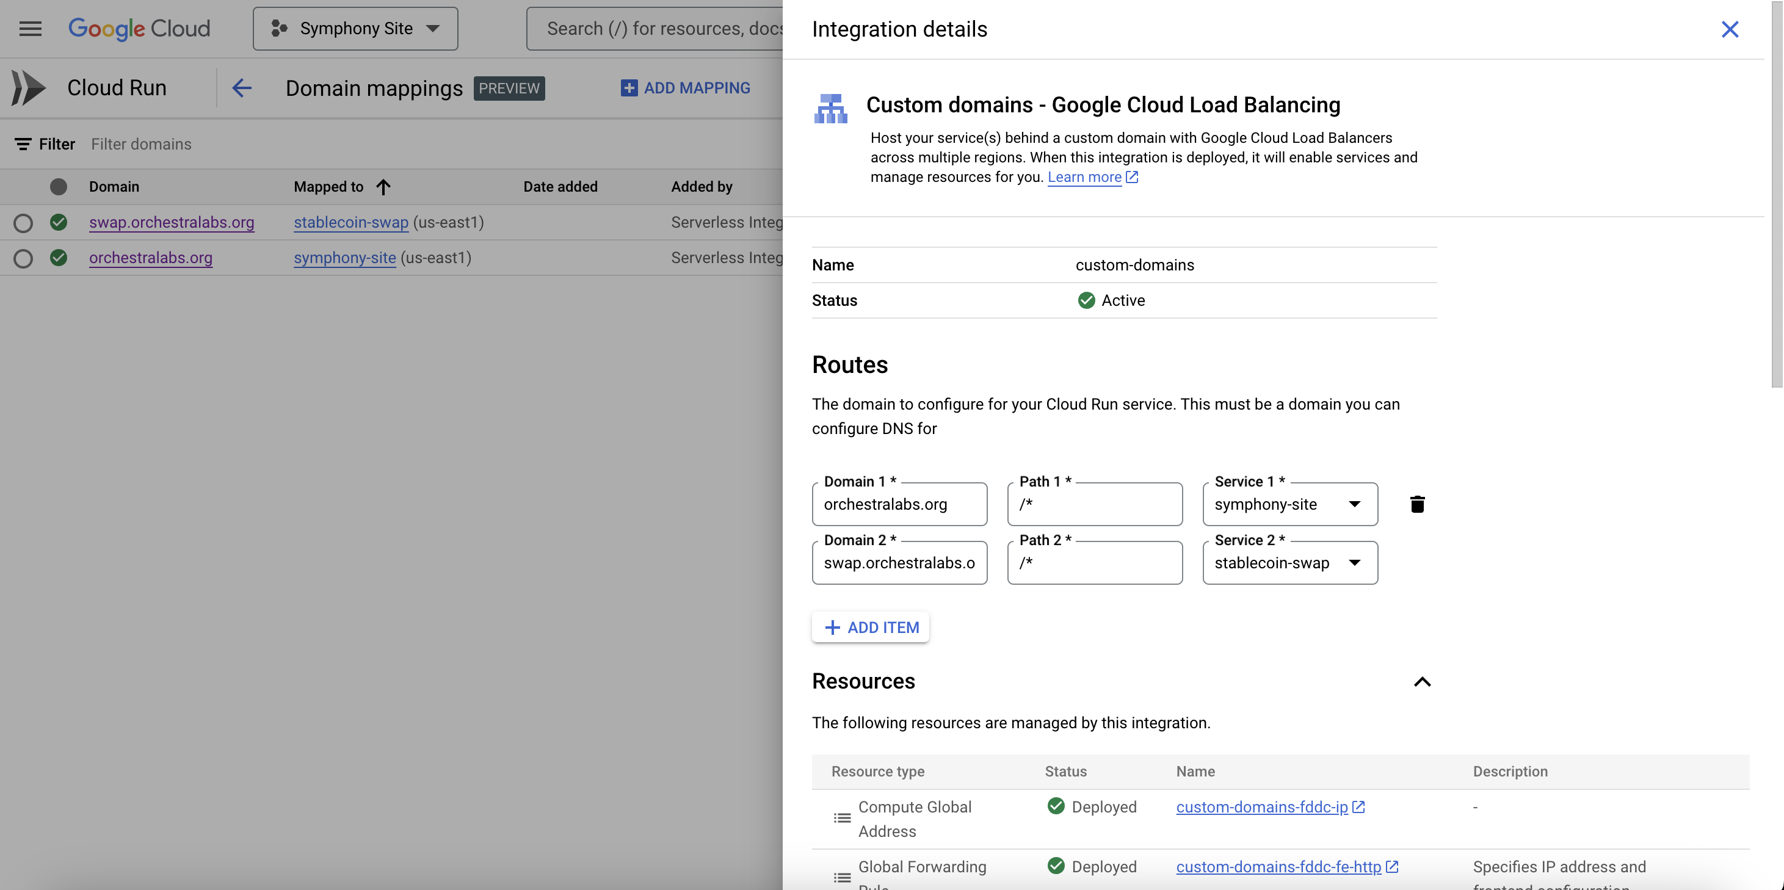Image resolution: width=1784 pixels, height=890 pixels.
Task: Click the Mapped to sort arrow
Action: 383,187
